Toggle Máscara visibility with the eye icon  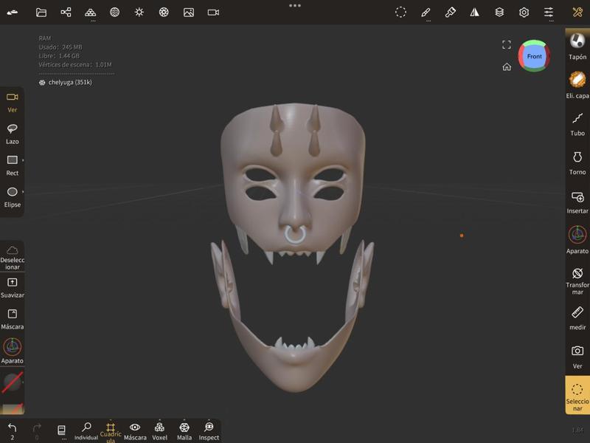135,428
